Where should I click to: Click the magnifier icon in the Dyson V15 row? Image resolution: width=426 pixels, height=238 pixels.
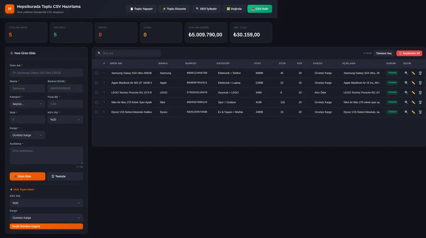click(406, 112)
